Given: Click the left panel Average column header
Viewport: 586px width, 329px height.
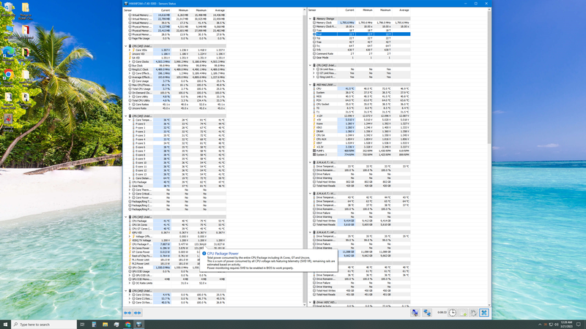Looking at the screenshot, I should pos(217,10).
